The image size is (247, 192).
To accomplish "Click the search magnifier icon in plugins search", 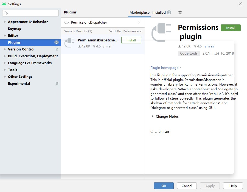I will pos(66,22).
